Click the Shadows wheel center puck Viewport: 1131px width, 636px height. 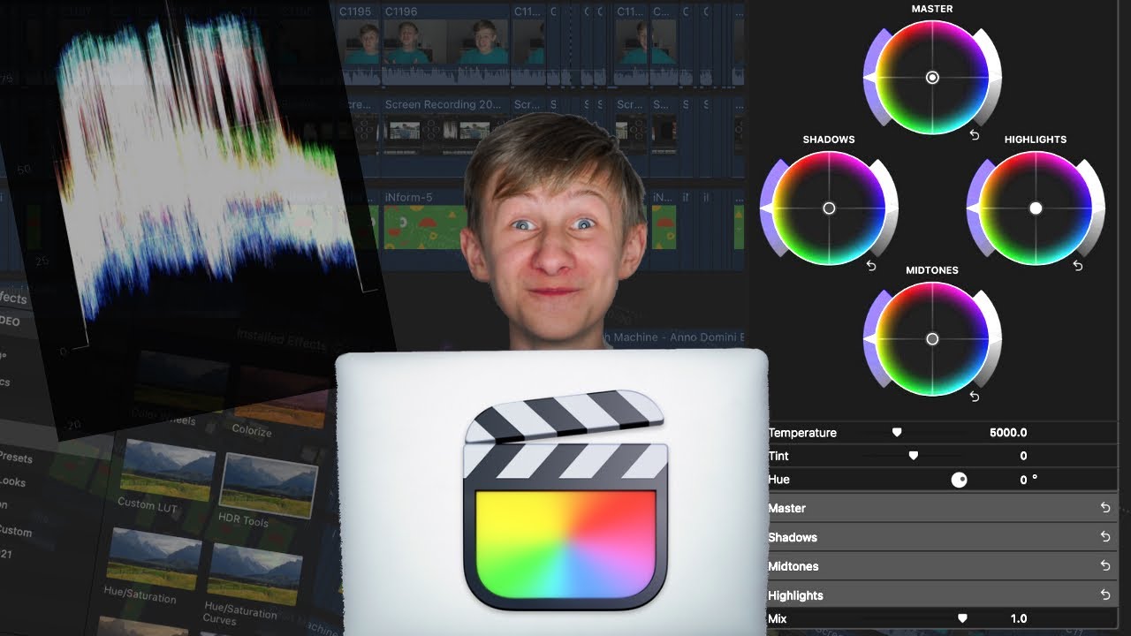(x=829, y=208)
